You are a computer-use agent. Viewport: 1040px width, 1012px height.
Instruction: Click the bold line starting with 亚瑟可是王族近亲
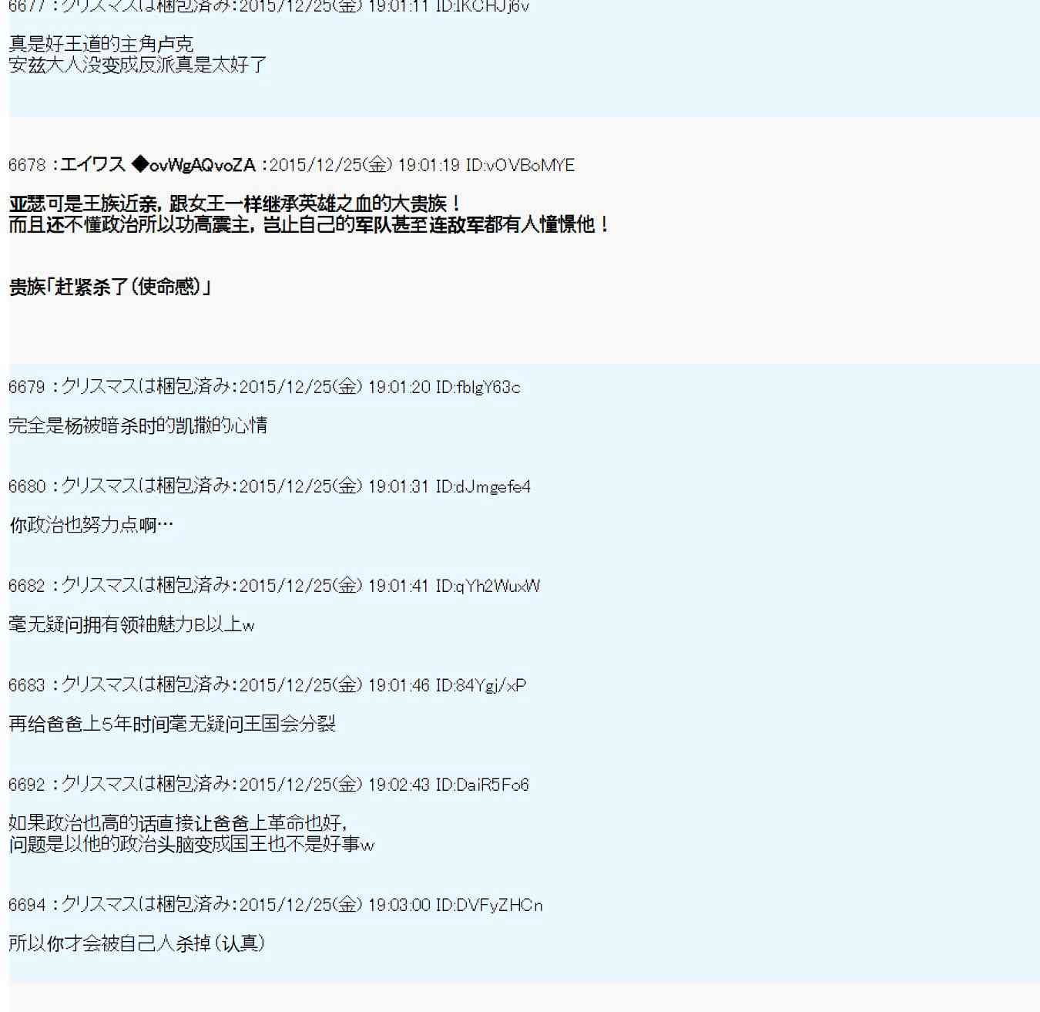235,204
